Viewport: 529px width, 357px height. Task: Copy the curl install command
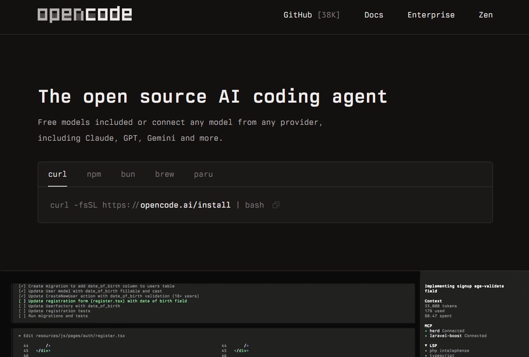[x=276, y=205]
